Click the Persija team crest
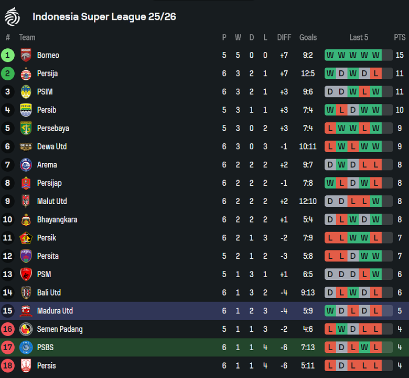The height and width of the screenshot is (378, 409). coord(26,73)
